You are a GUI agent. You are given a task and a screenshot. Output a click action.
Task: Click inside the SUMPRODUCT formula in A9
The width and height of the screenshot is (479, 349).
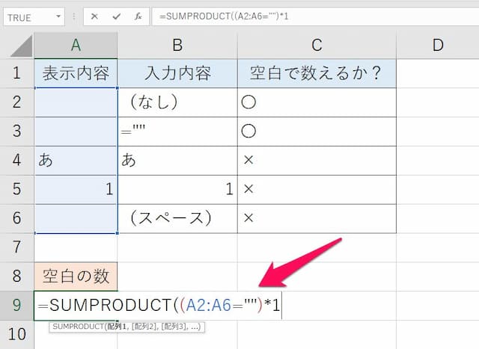159,305
